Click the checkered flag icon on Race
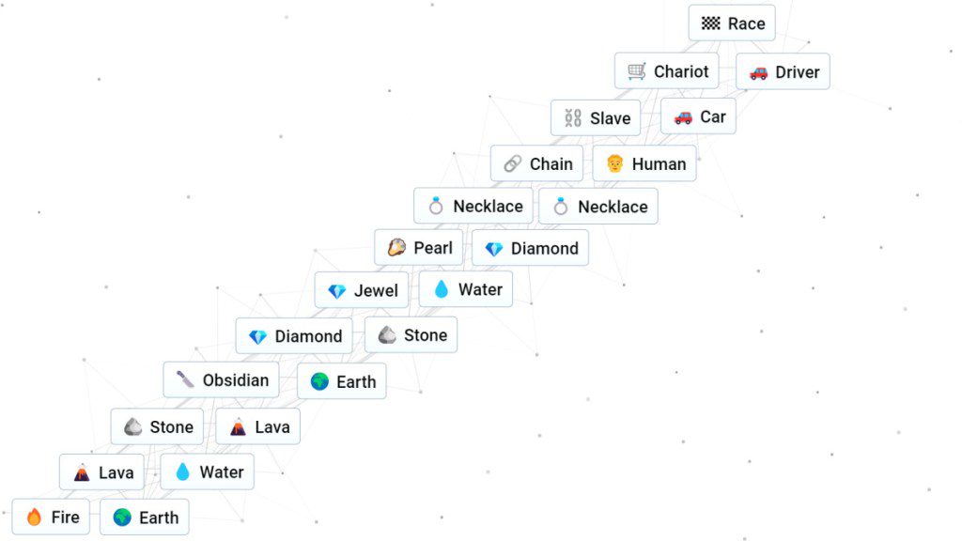 [x=710, y=23]
